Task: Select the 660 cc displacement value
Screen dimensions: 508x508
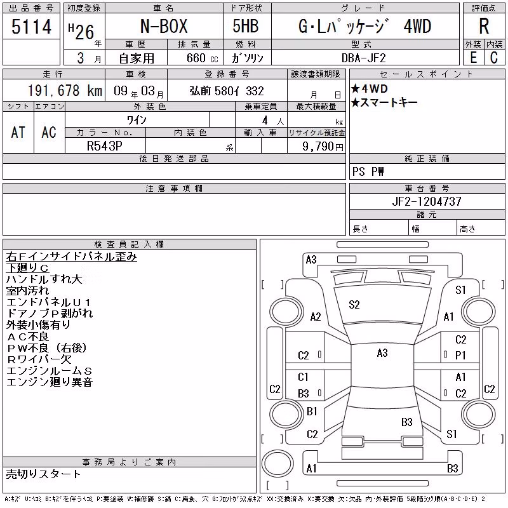Action: point(202,58)
